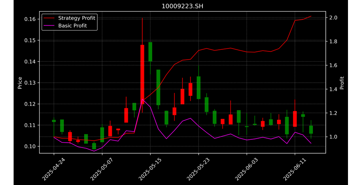Click the 0.12 price tick label
The width and height of the screenshot is (362, 185).
point(30,104)
